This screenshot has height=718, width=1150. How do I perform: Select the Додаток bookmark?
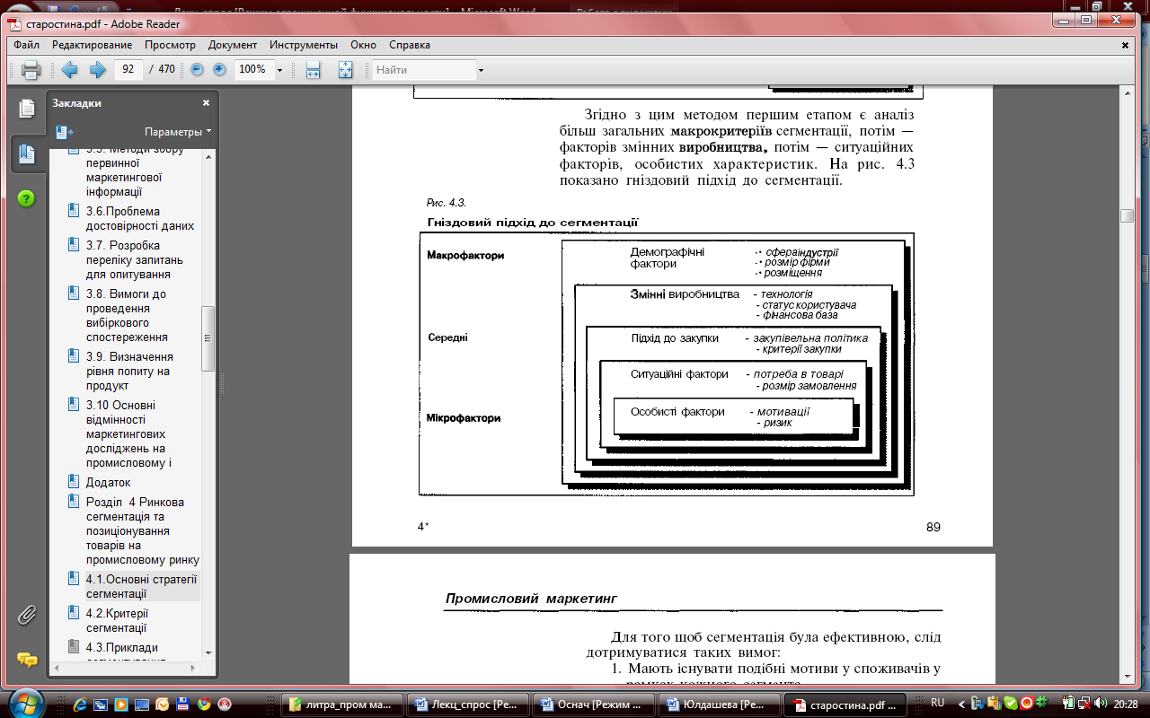(108, 482)
